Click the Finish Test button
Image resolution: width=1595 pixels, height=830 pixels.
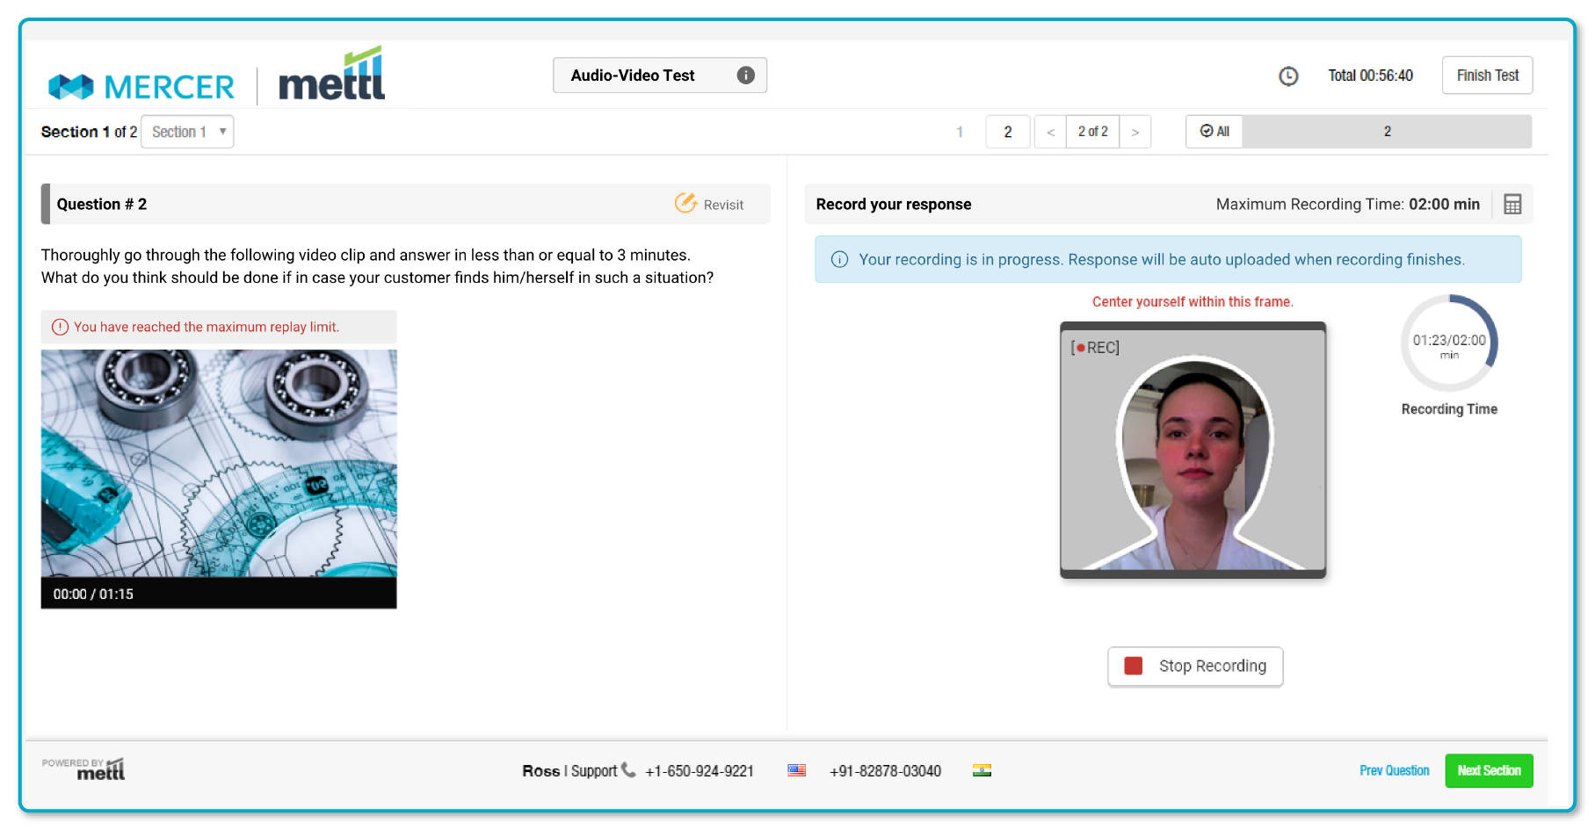[x=1487, y=76]
